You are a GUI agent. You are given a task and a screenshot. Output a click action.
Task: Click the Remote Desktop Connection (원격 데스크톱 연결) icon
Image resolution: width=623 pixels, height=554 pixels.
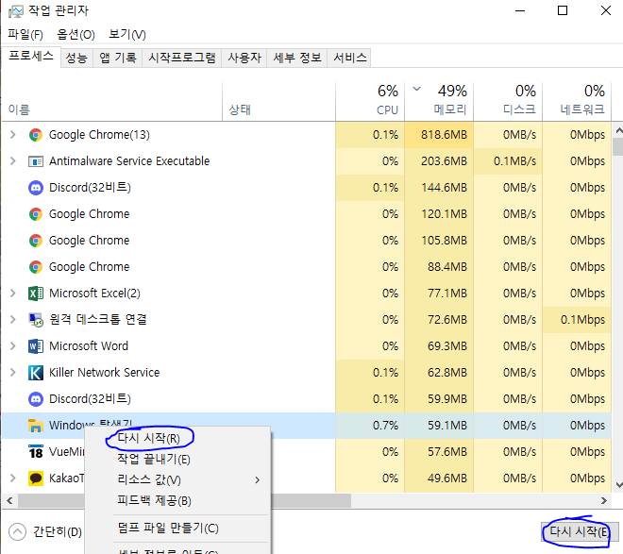36,320
